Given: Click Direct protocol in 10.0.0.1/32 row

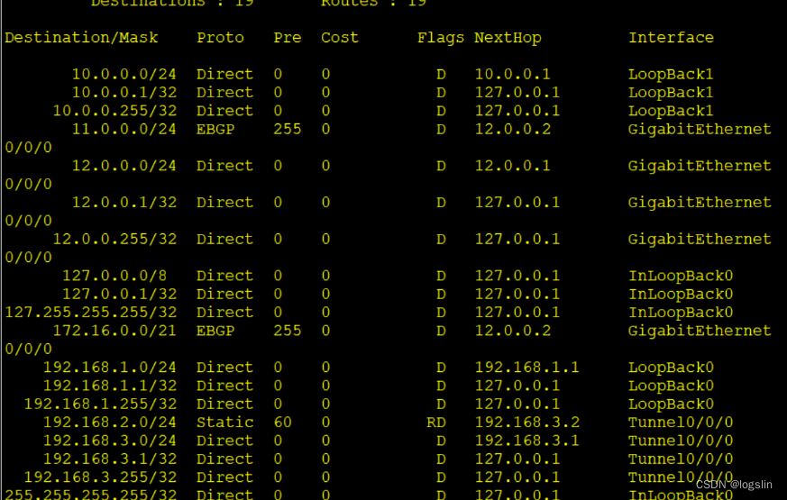Looking at the screenshot, I should click(x=224, y=93).
